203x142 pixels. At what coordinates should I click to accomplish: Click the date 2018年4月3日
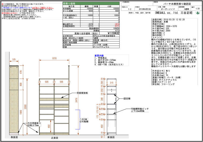(x=145, y=9)
